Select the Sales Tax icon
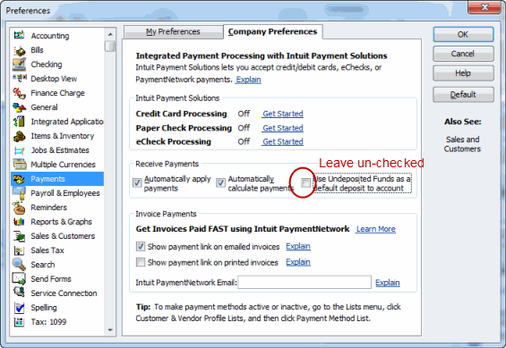The width and height of the screenshot is (506, 348). coord(20,250)
